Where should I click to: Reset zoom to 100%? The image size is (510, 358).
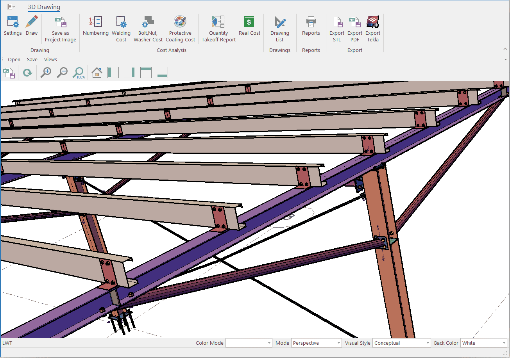pos(79,73)
